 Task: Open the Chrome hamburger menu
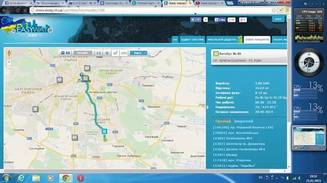tap(287, 10)
